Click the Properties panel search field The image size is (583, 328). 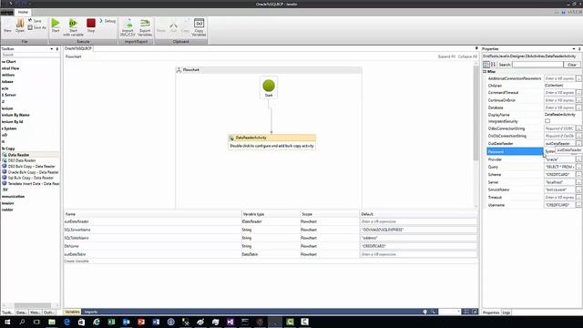click(x=537, y=65)
